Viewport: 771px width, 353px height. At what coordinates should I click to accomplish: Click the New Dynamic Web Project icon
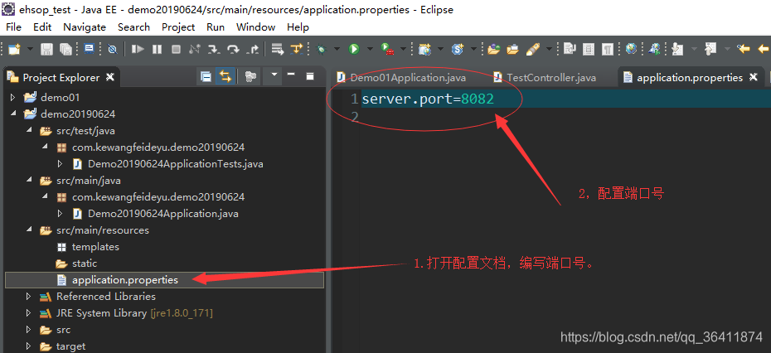(x=424, y=49)
